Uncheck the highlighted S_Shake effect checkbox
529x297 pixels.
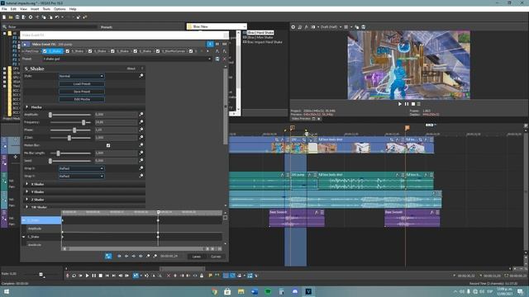click(x=45, y=51)
